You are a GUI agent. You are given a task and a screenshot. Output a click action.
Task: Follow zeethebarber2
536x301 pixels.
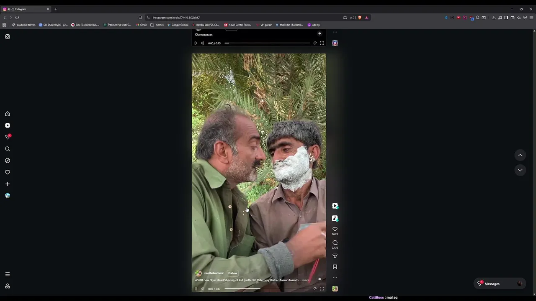pyautogui.click(x=232, y=273)
